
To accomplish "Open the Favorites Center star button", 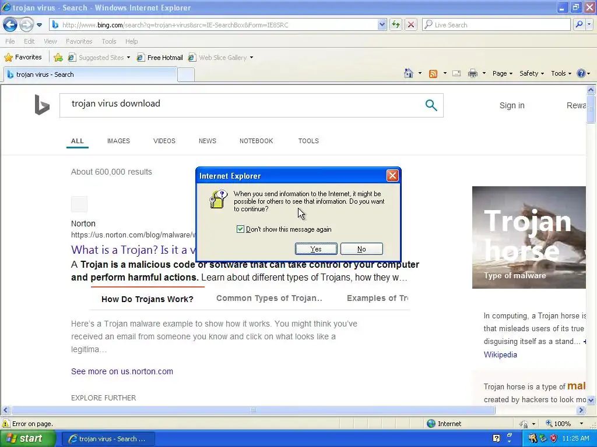I will point(23,58).
